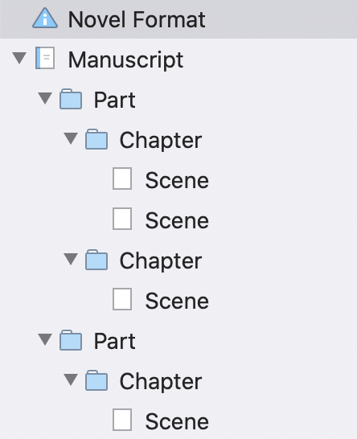The image size is (357, 439).
Task: Select the Scene under second Chapter
Action: point(177,301)
